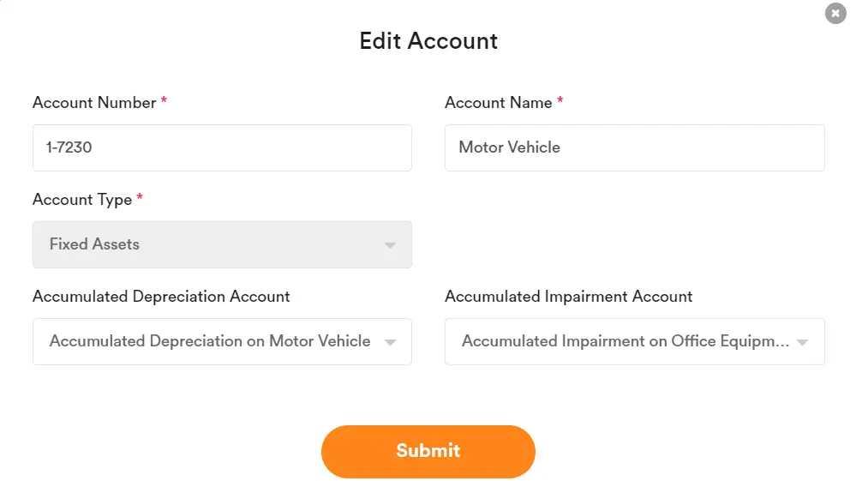This screenshot has width=856, height=481.
Task: Close the Edit Account dialog
Action: coord(835,14)
